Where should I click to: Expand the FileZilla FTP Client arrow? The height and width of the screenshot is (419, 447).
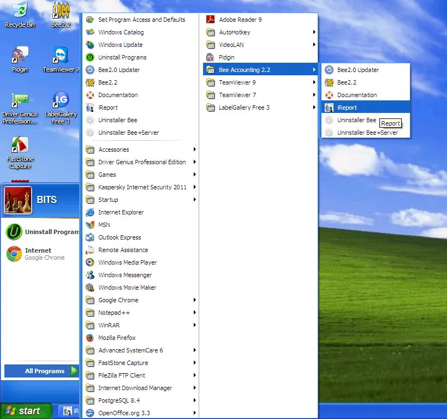[194, 375]
